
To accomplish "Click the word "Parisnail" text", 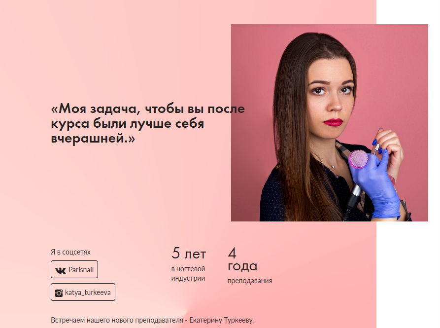I will (x=81, y=270).
